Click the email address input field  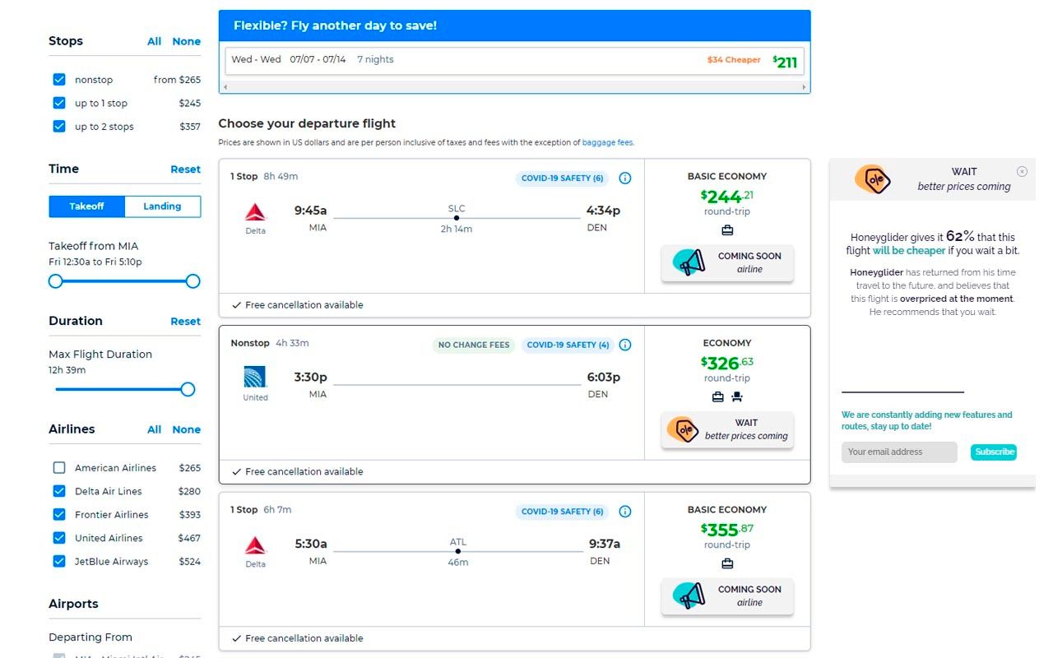(x=899, y=452)
